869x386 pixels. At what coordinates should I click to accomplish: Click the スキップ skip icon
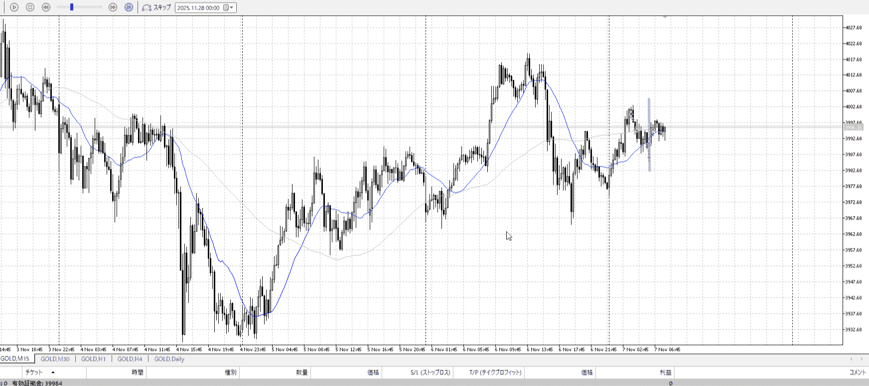[147, 7]
